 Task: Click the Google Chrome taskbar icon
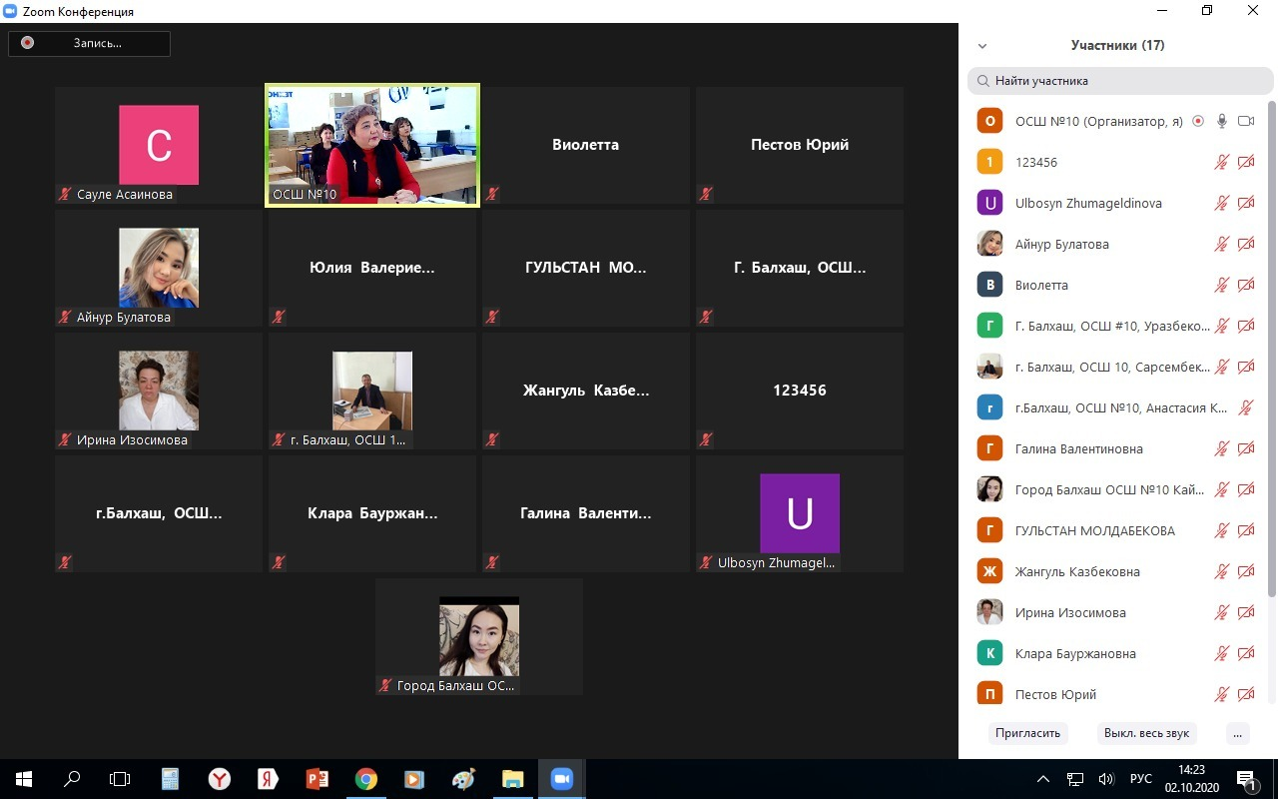coord(366,779)
